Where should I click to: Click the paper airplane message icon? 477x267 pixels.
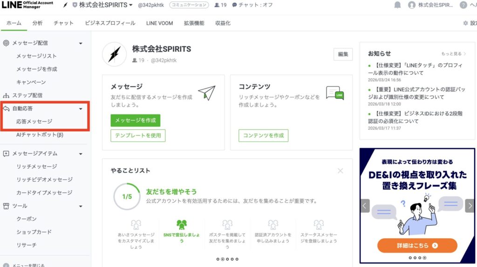[207, 93]
